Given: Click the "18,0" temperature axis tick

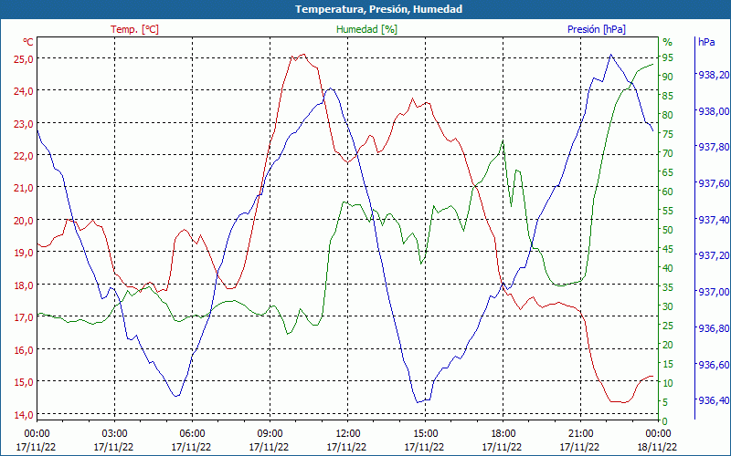Looking at the screenshot, I should [24, 285].
